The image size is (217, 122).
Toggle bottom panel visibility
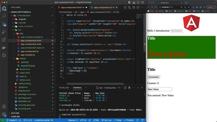(x=134, y=2)
